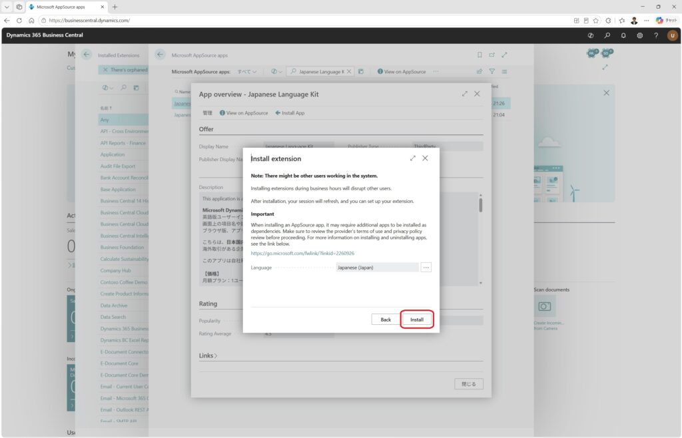This screenshot has width=682, height=438.
Task: Click the Back button in Install extension
Action: coord(386,320)
